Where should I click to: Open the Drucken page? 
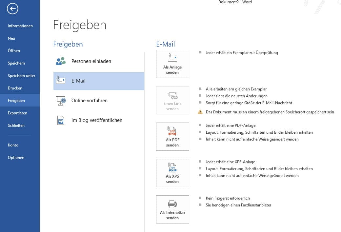15,88
